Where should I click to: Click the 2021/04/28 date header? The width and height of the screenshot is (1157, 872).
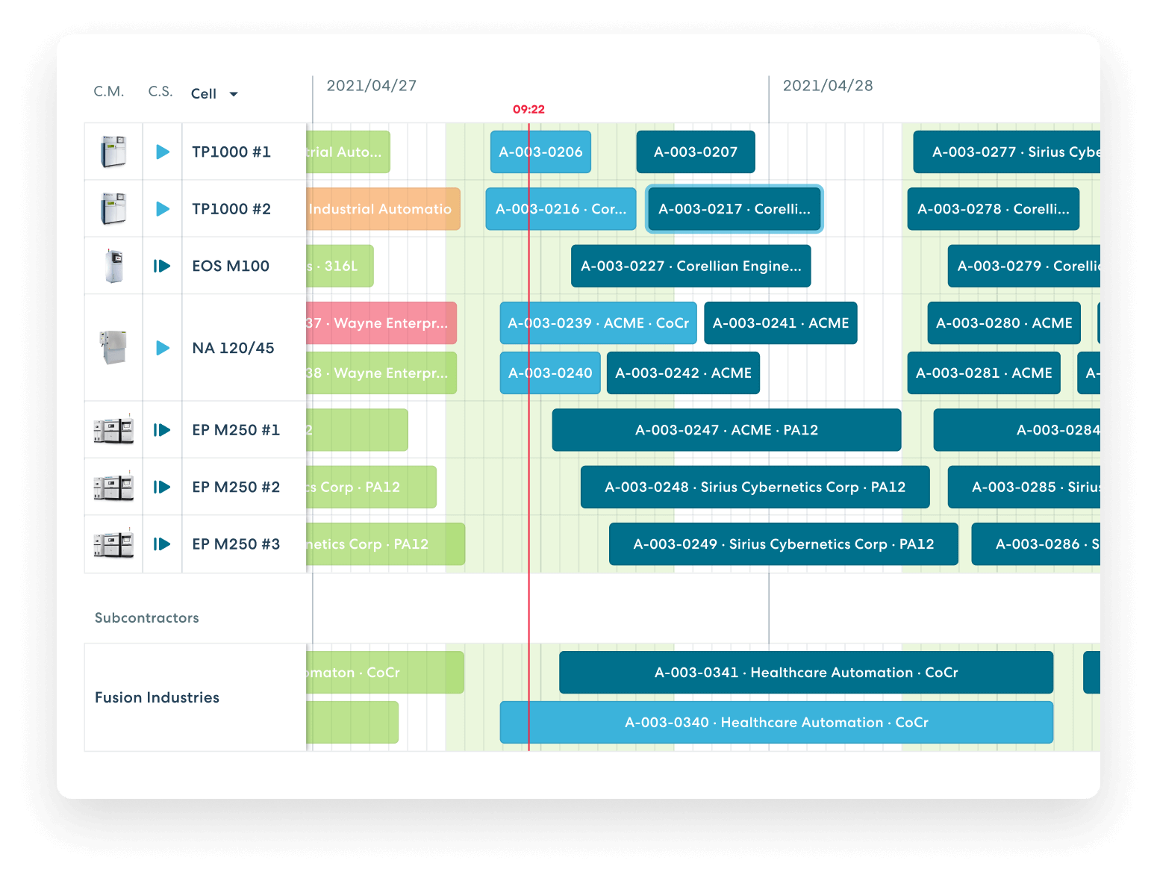click(x=828, y=86)
